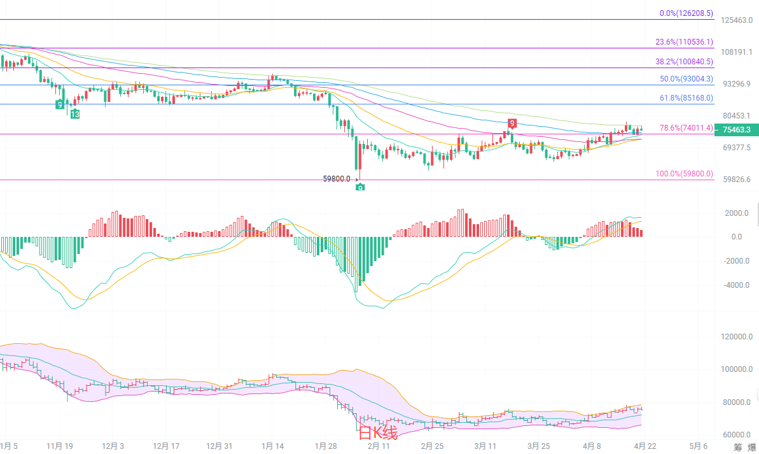
Task: Open the 爆 liquidation panel
Action: tap(752, 447)
